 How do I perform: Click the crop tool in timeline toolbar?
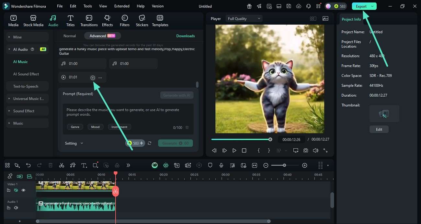click(x=95, y=165)
